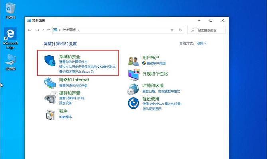Expand the chevron after 控制面板 breadcrumb

[x=79, y=30]
